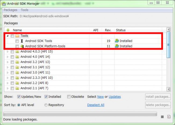Check the Android 2.3.3 (API 10) checkbox

click(x=12, y=78)
